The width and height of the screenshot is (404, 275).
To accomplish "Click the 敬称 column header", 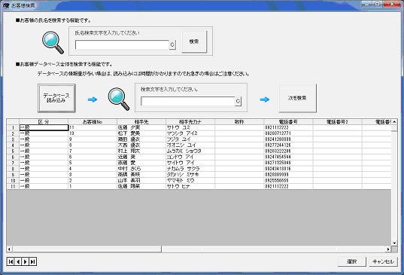I will coord(239,122).
